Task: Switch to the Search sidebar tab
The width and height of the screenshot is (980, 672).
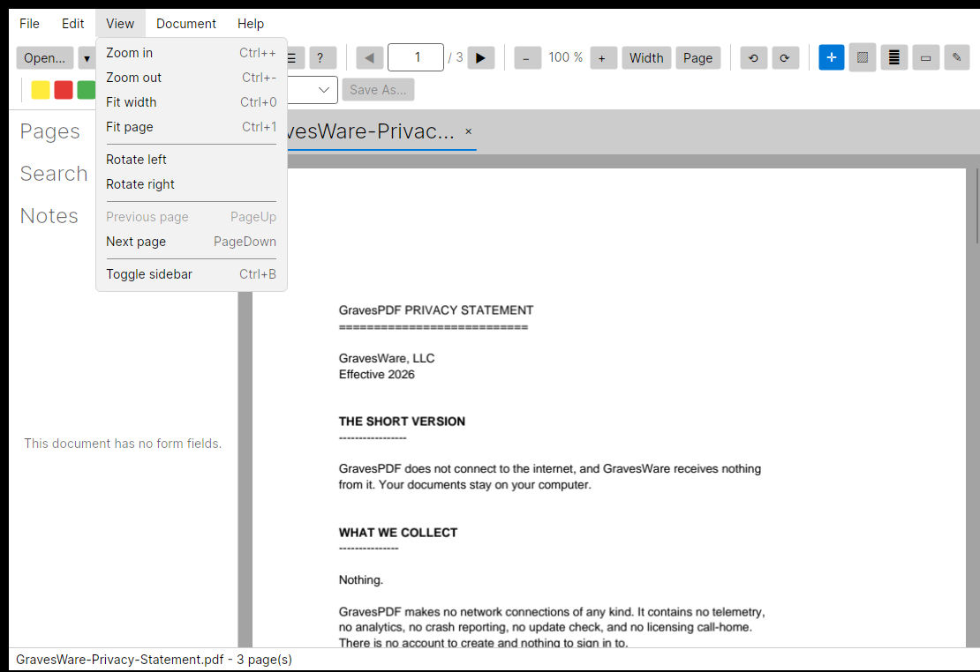Action: [x=54, y=174]
